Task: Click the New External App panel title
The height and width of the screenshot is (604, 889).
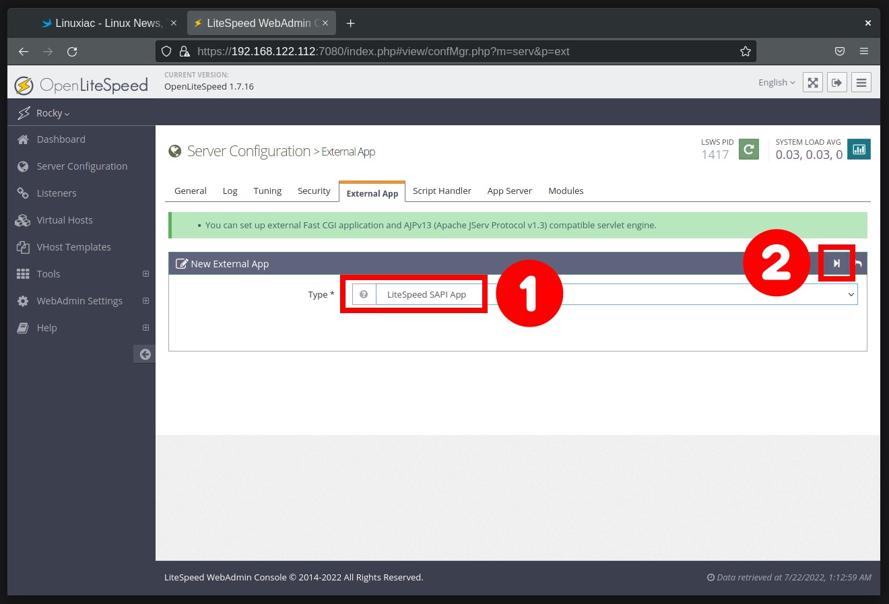Action: [x=230, y=264]
